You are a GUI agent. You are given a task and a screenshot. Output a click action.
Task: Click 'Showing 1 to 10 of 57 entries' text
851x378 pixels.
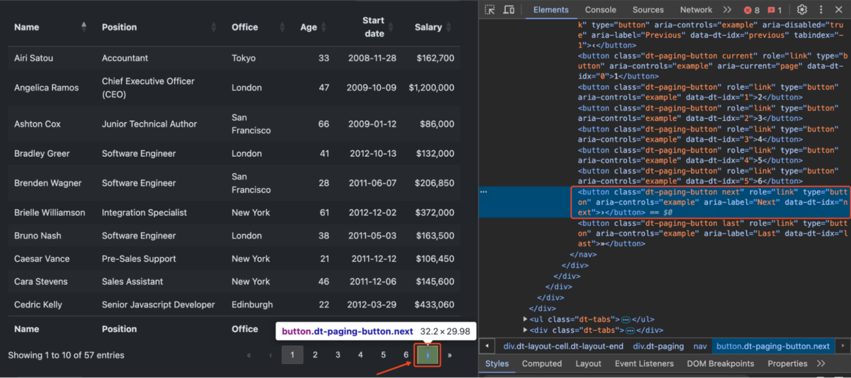pos(66,355)
